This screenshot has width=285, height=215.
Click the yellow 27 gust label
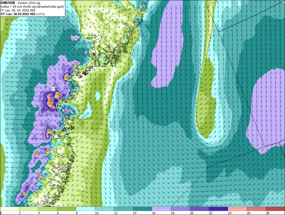(75, 65)
